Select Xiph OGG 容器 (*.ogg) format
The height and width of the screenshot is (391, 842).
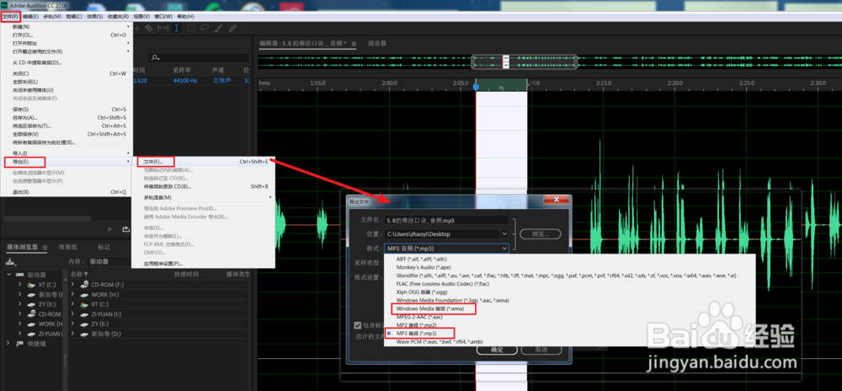pos(423,292)
